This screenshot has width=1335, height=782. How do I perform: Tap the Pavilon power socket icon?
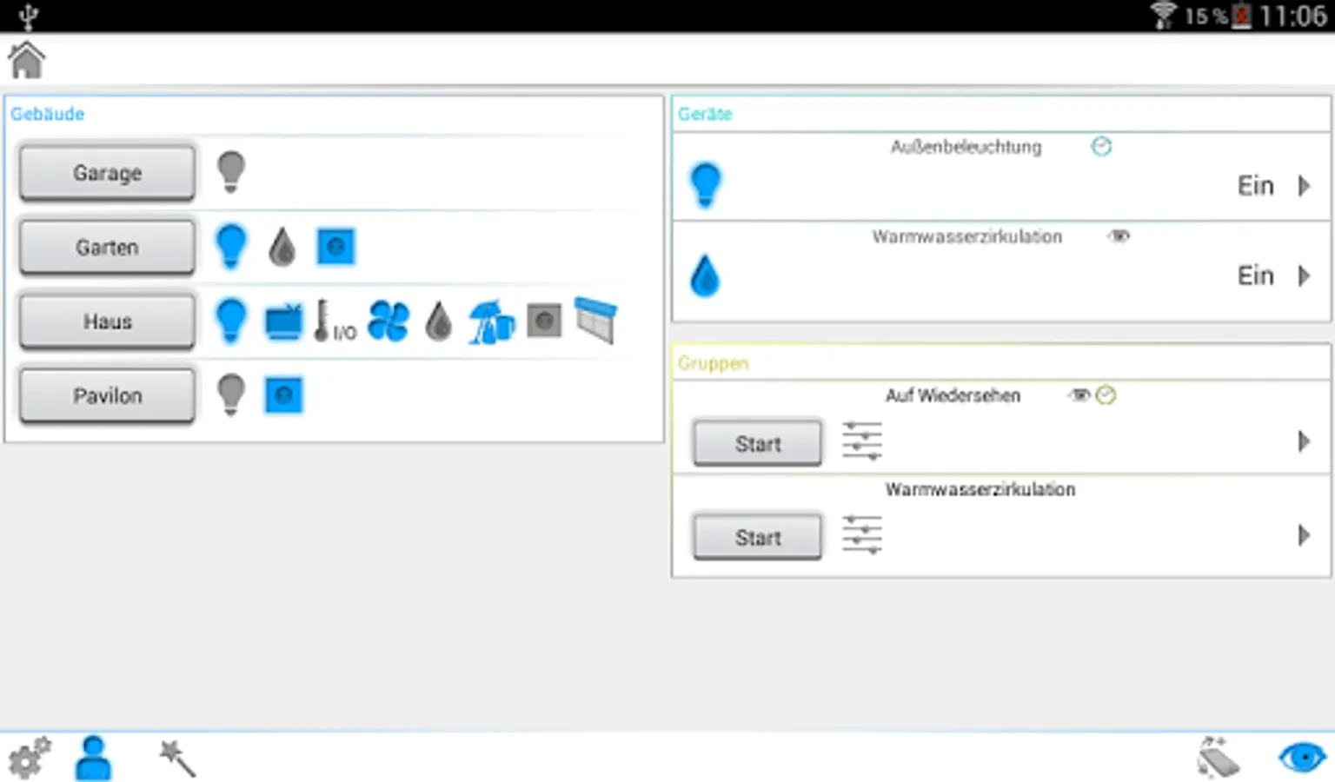[283, 395]
